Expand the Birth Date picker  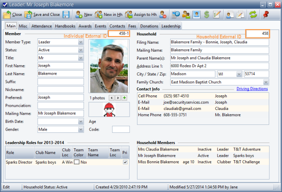coord(80,121)
